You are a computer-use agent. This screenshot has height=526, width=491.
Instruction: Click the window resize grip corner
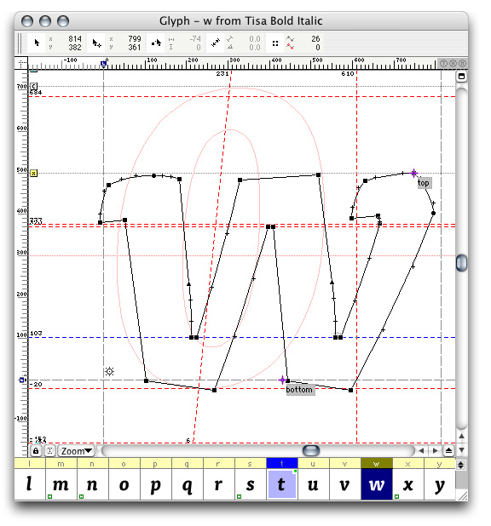(x=462, y=495)
